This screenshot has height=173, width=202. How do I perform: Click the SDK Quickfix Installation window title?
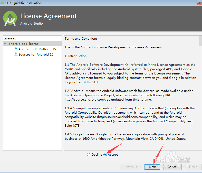[23, 3]
